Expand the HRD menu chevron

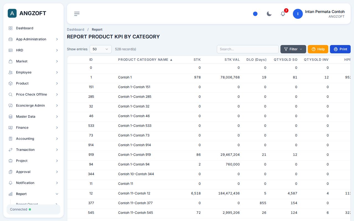tap(57, 50)
